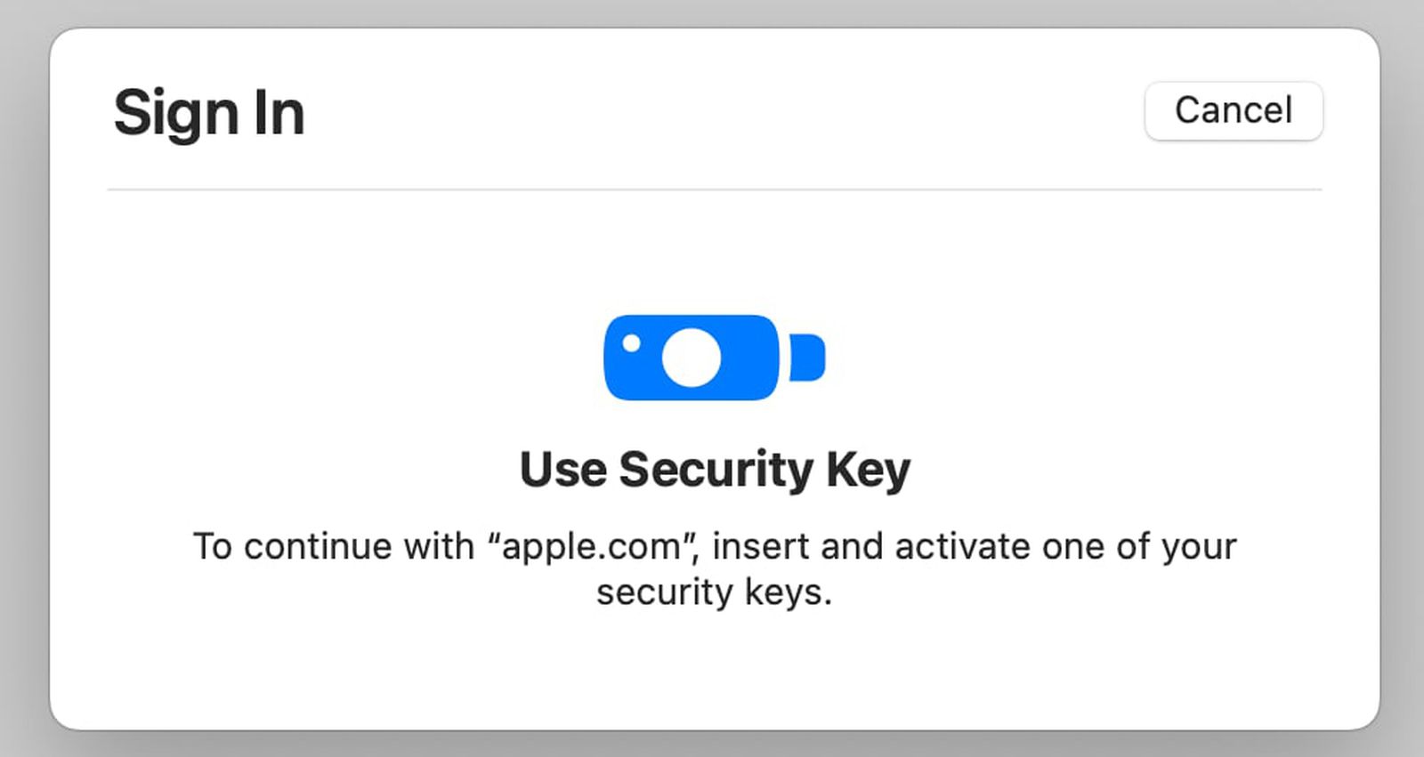This screenshot has height=757, width=1424.
Task: Click the words "To continue with"
Action: tap(334, 546)
